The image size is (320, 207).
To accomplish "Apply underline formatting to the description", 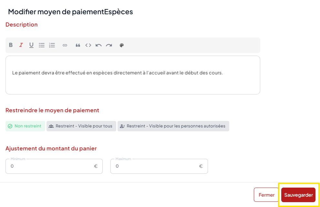I will 31,45.
